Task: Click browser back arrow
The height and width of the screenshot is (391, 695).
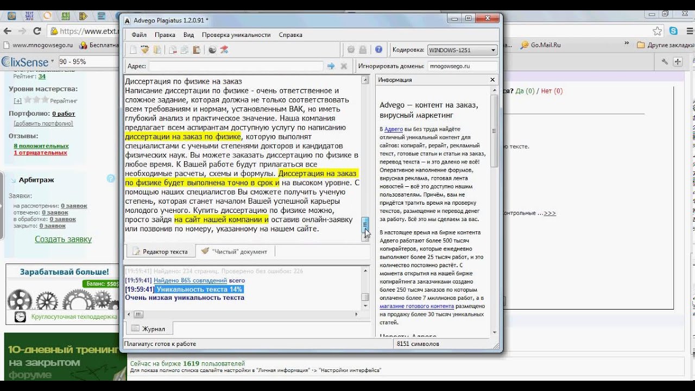Action: pyautogui.click(x=8, y=31)
